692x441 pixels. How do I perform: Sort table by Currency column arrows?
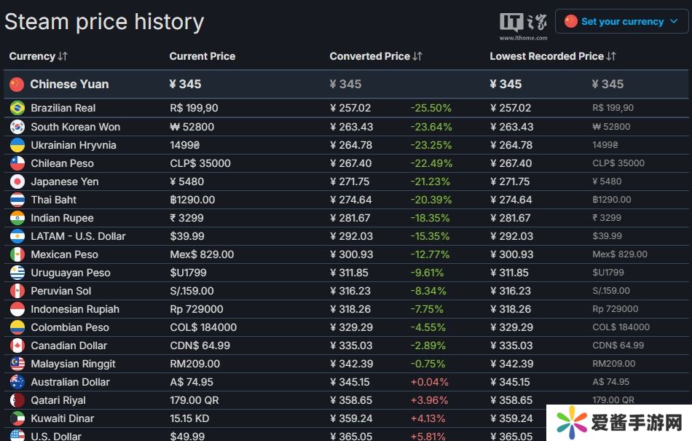(x=63, y=56)
